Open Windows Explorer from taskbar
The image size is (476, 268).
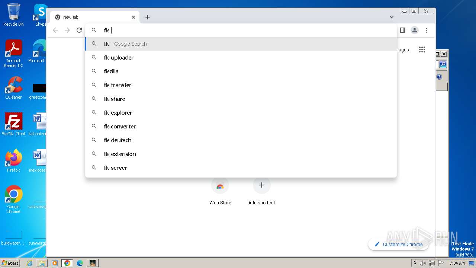[42, 263]
